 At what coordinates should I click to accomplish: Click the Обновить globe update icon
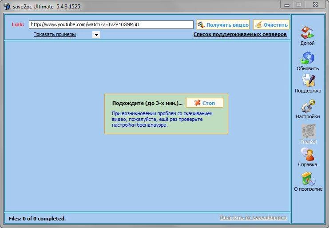click(307, 58)
